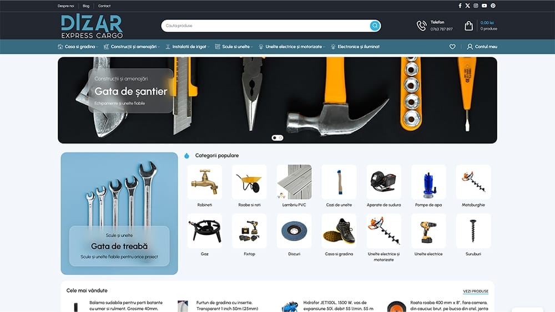Image resolution: width=555 pixels, height=312 pixels.
Task: Expand the Casa si gradina menu
Action: [78, 47]
